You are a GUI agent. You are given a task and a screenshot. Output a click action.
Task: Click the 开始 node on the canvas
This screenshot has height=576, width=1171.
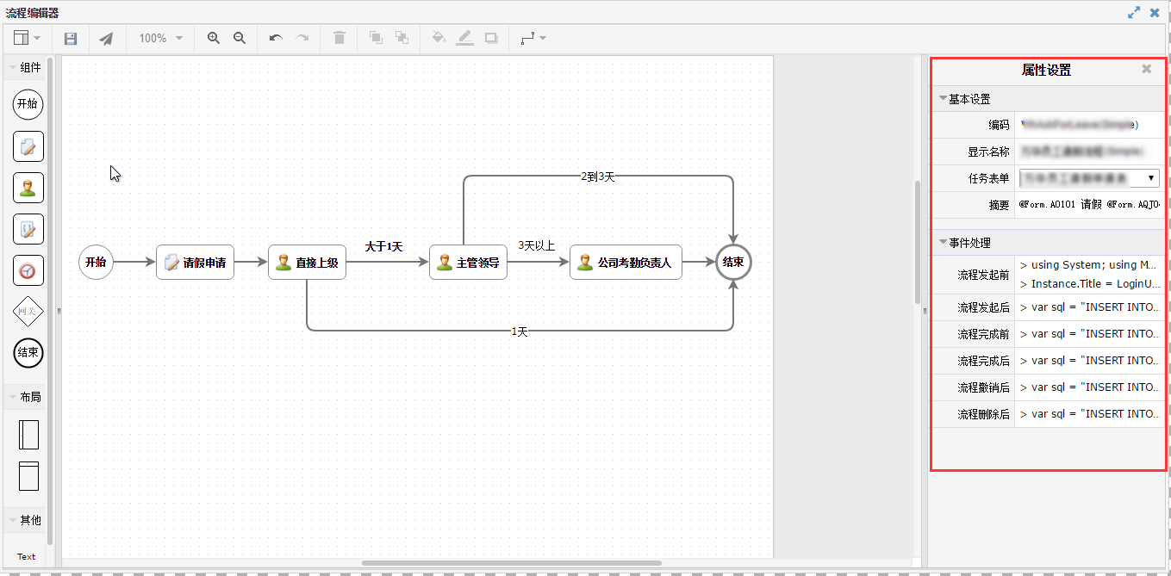click(x=96, y=263)
